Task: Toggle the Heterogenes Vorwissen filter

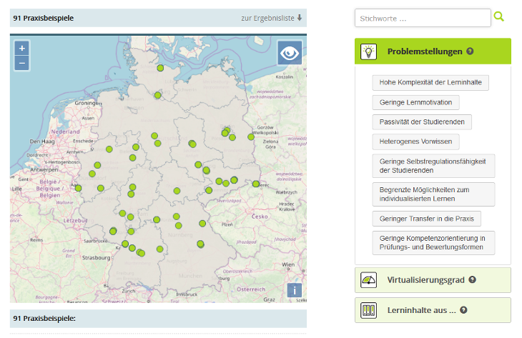Action: coord(415,141)
